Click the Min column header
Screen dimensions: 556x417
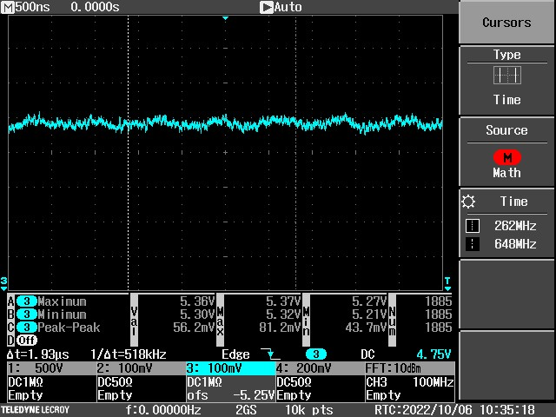[x=306, y=321]
